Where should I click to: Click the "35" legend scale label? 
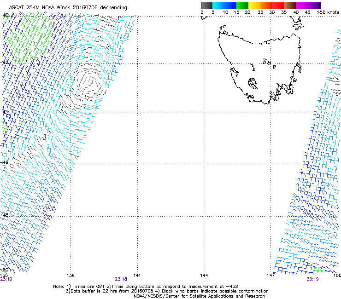pos(284,12)
